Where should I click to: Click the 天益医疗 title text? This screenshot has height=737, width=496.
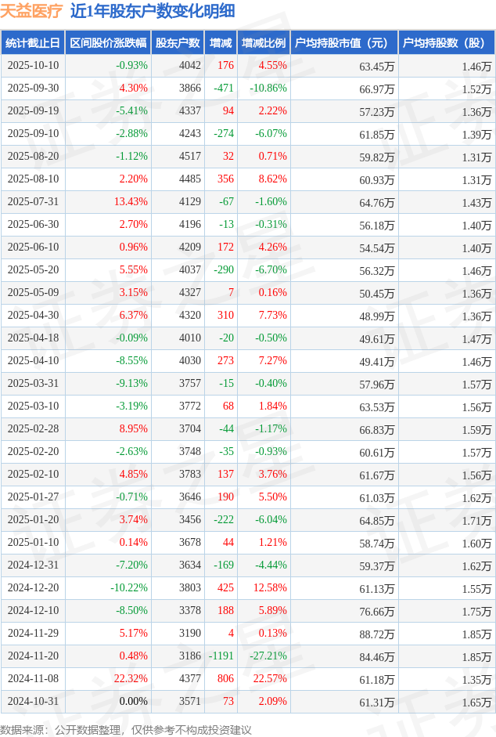[x=31, y=11]
